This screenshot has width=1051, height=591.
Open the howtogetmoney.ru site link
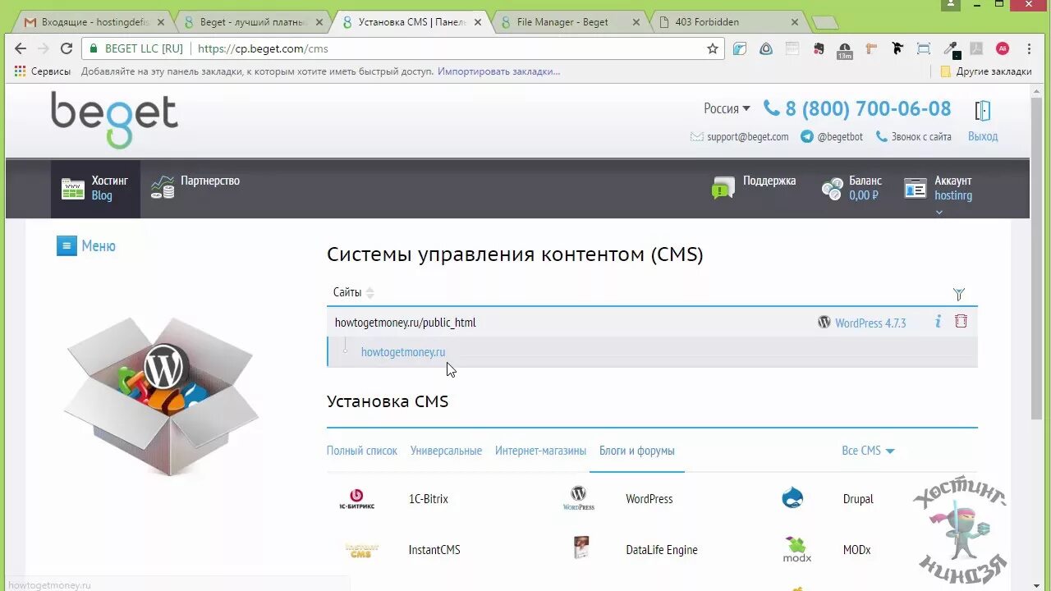[x=403, y=352]
